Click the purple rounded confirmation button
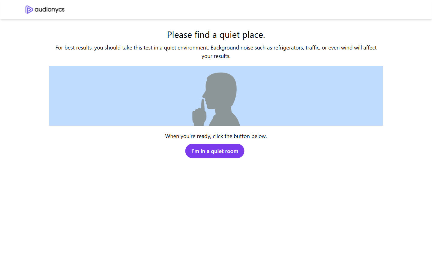This screenshot has width=432, height=270. 214,151
